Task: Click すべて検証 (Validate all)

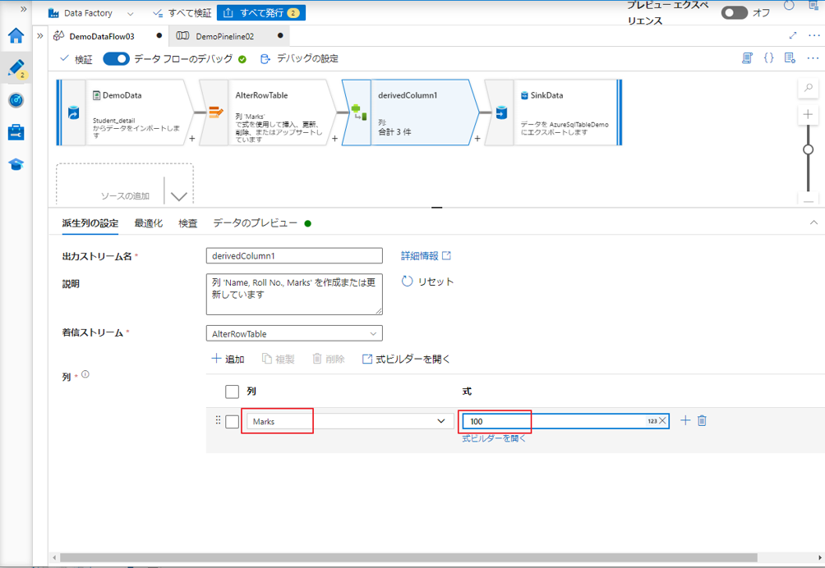Action: pos(182,13)
